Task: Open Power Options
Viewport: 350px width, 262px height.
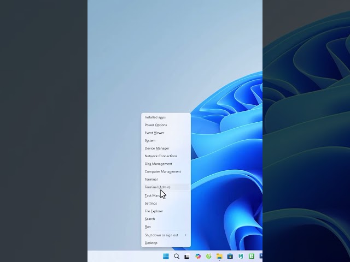Action: click(166, 125)
